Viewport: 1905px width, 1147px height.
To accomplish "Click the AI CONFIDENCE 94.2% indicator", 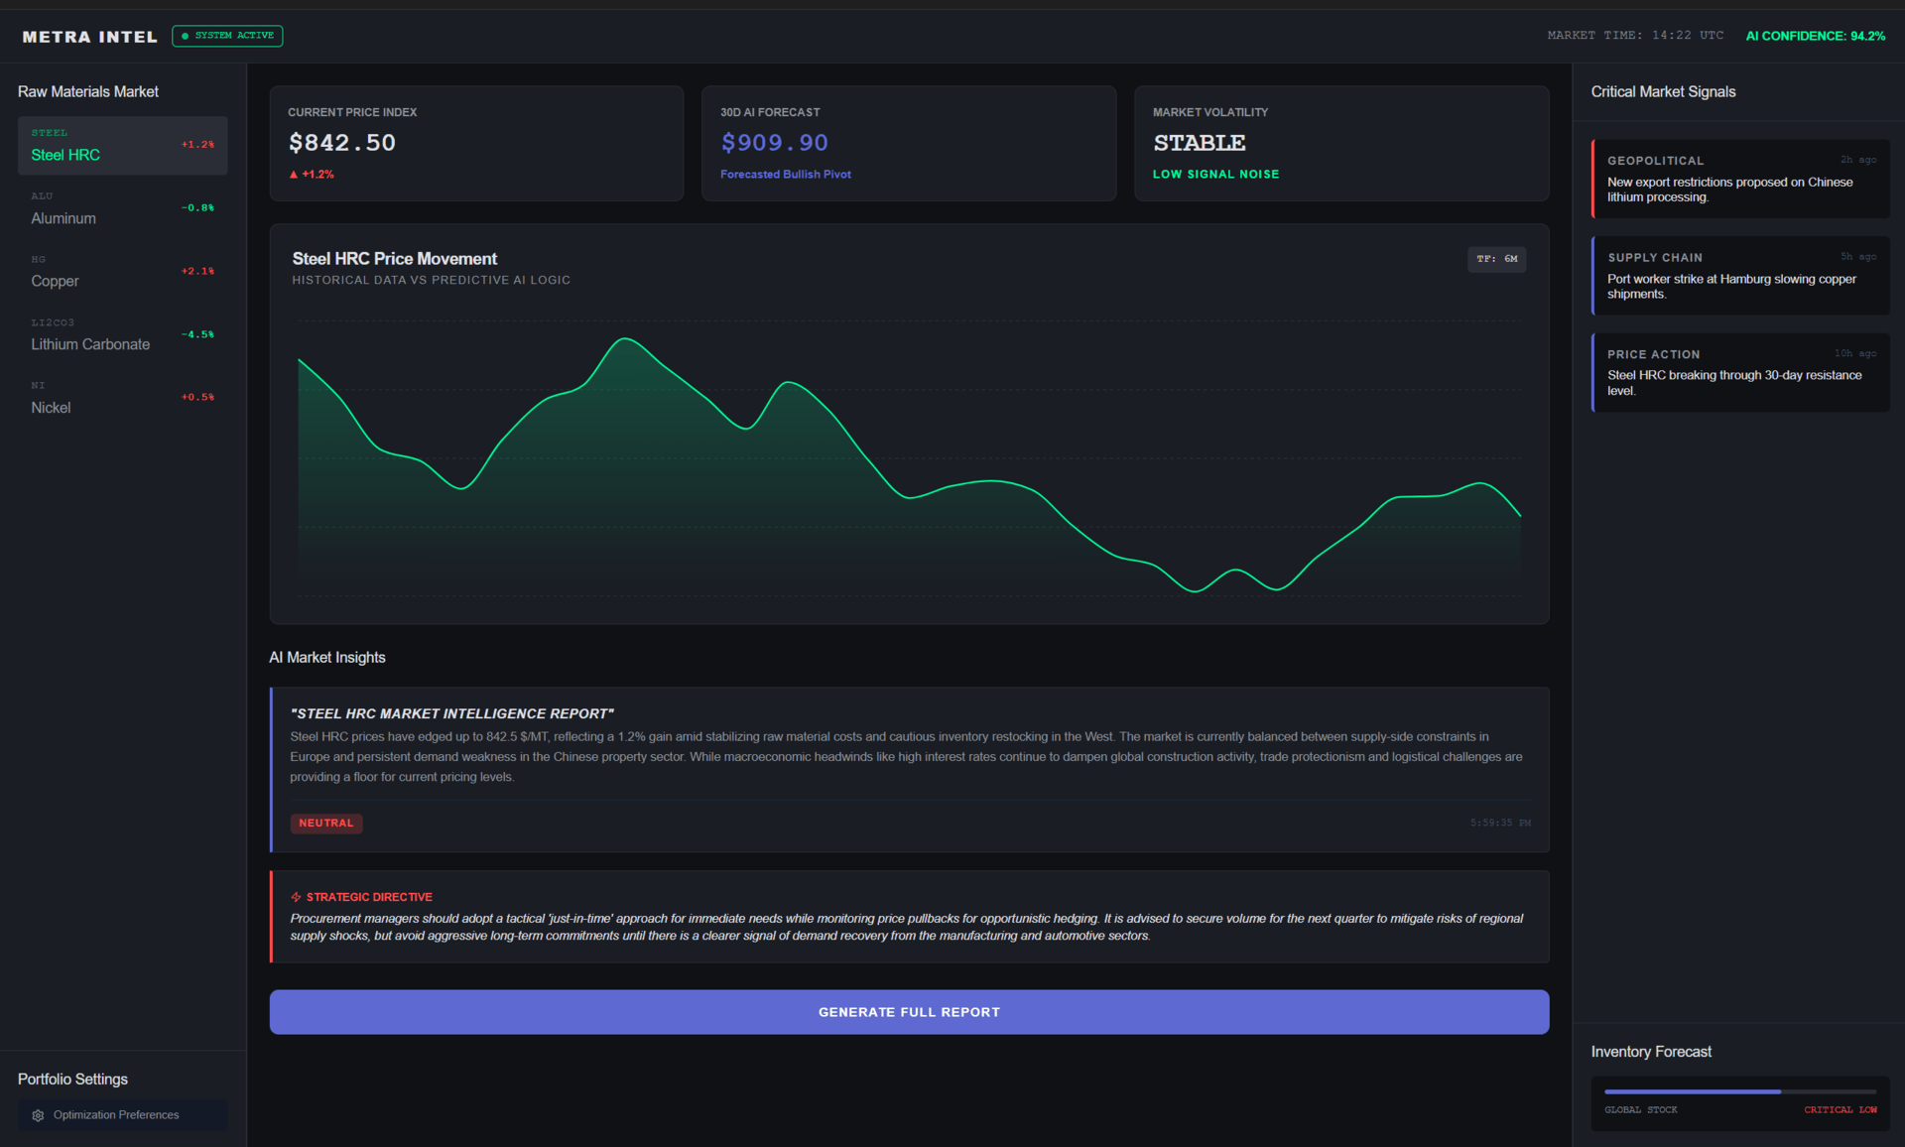I will pos(1815,36).
